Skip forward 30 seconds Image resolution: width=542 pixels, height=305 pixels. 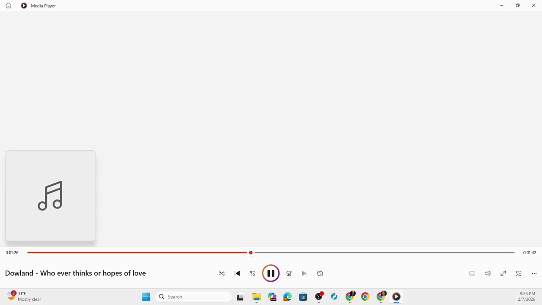coord(289,274)
